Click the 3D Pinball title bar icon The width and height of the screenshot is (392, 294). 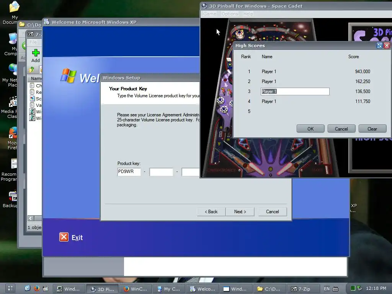pyautogui.click(x=204, y=6)
